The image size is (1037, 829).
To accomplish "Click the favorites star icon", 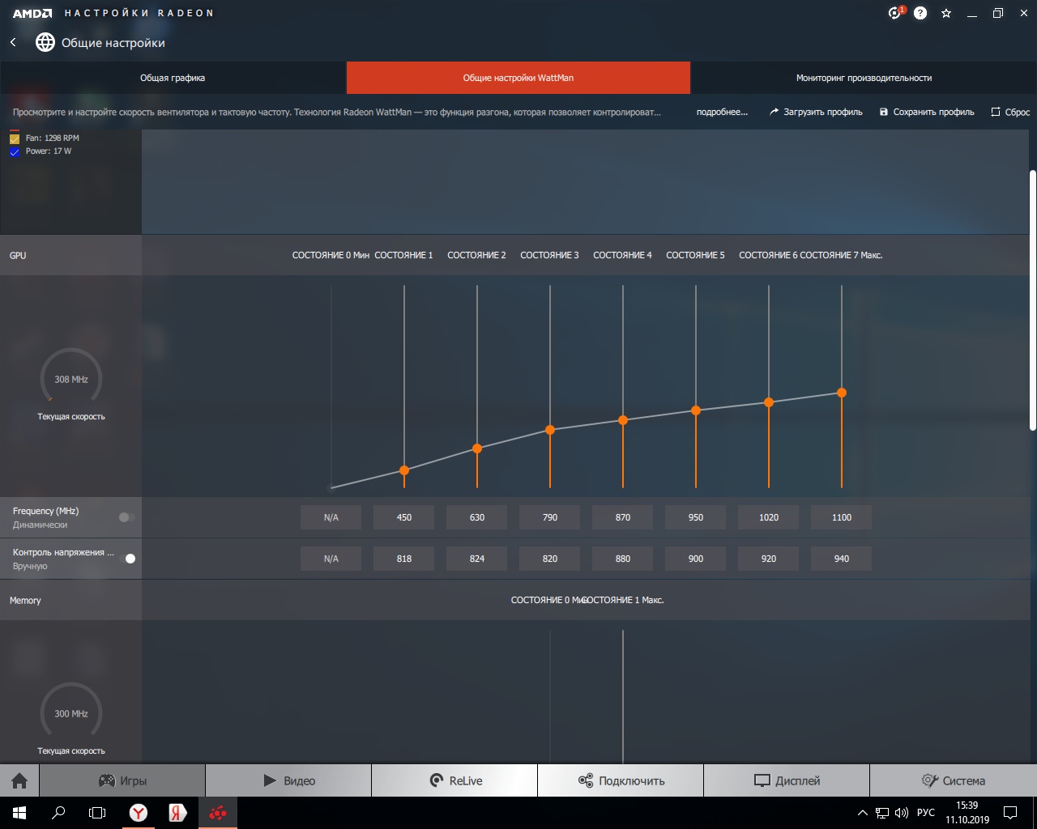I will [x=946, y=13].
